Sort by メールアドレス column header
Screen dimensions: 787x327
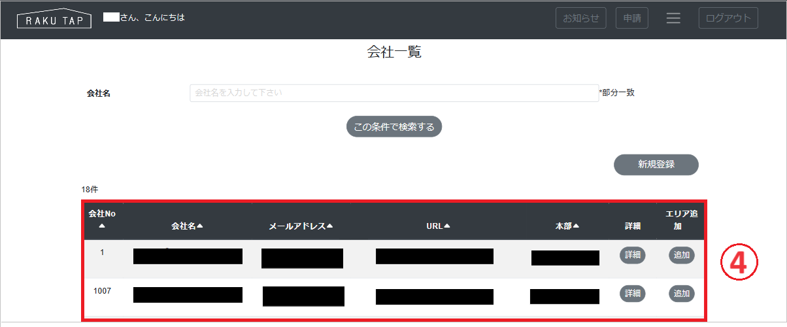pos(301,226)
